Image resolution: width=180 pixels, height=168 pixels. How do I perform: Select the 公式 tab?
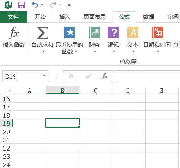point(124,17)
